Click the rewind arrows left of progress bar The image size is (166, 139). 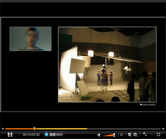(x=3, y=129)
